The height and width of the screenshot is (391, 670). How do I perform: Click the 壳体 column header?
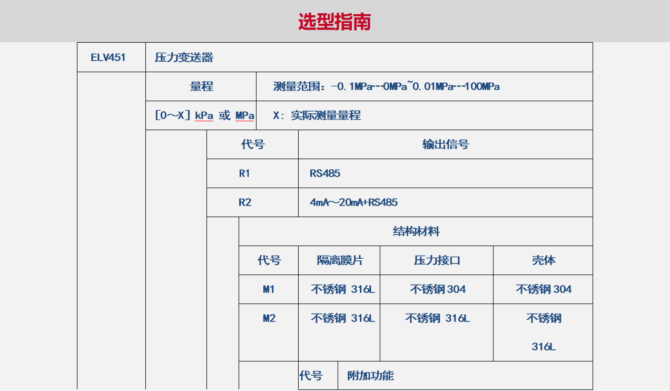(x=544, y=260)
